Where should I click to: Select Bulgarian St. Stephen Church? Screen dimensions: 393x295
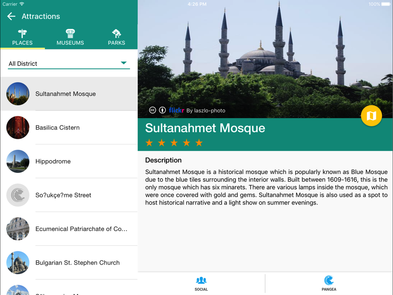tap(69, 263)
